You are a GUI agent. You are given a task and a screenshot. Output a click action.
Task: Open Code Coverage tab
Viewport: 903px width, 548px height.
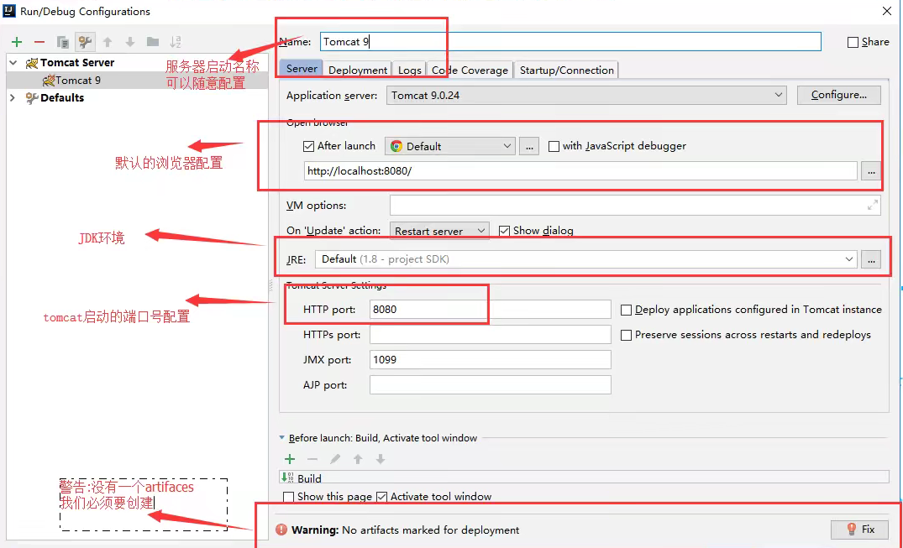470,70
